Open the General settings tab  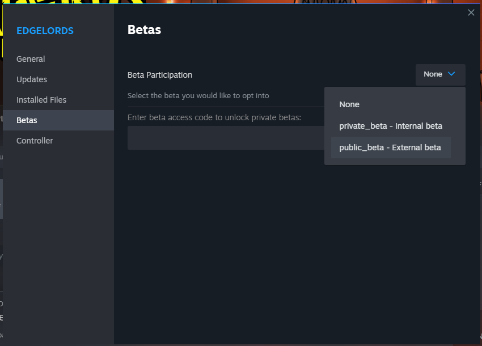(31, 59)
